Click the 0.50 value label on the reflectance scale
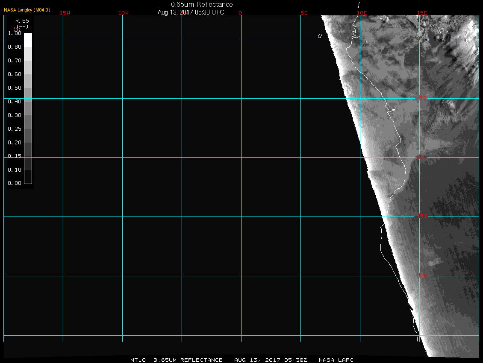The height and width of the screenshot is (363, 483). [x=15, y=88]
